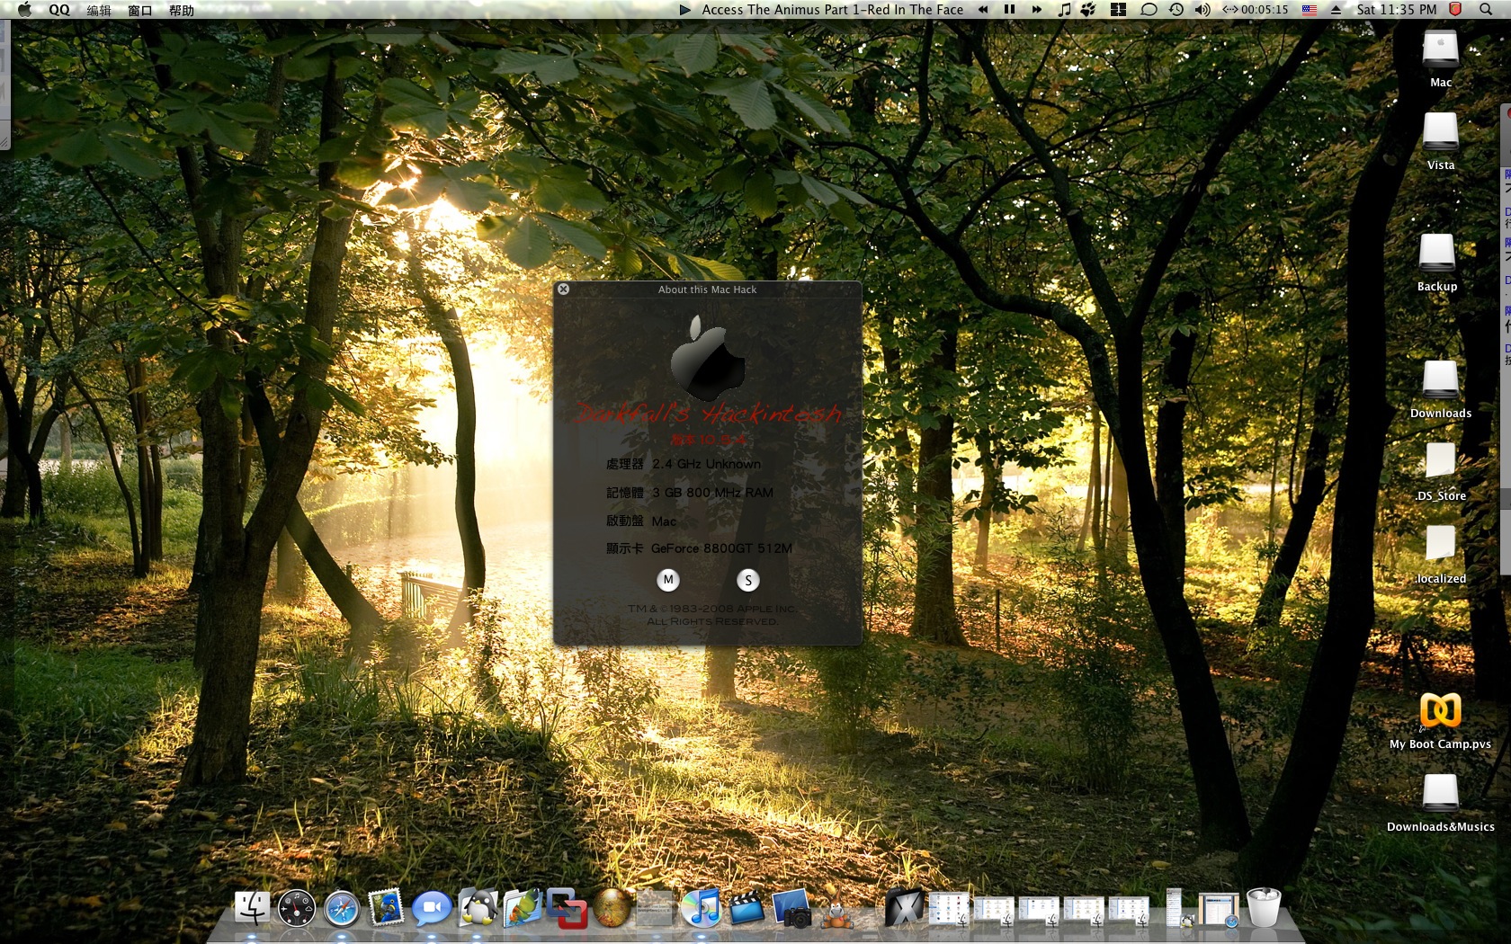
Task: Open iTunes from the Dock
Action: 702,908
